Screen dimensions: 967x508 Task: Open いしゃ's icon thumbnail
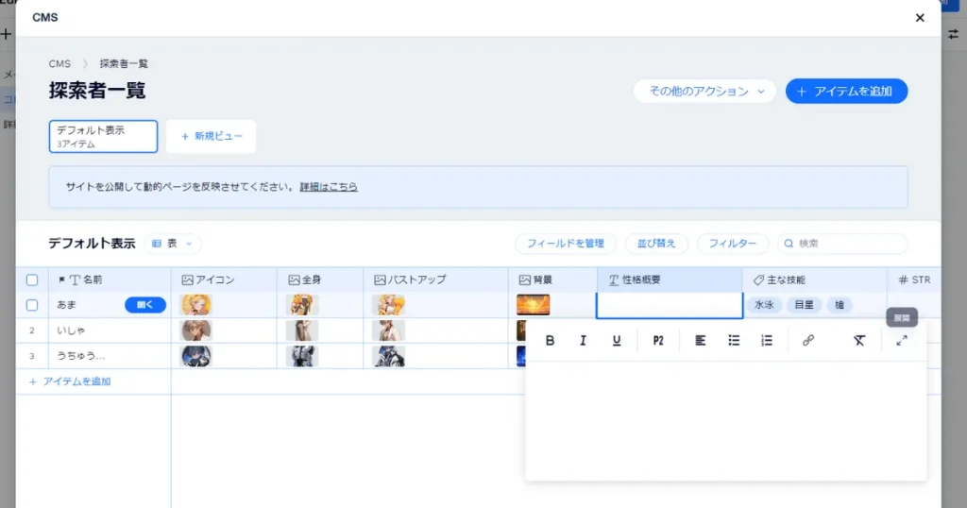tap(195, 330)
